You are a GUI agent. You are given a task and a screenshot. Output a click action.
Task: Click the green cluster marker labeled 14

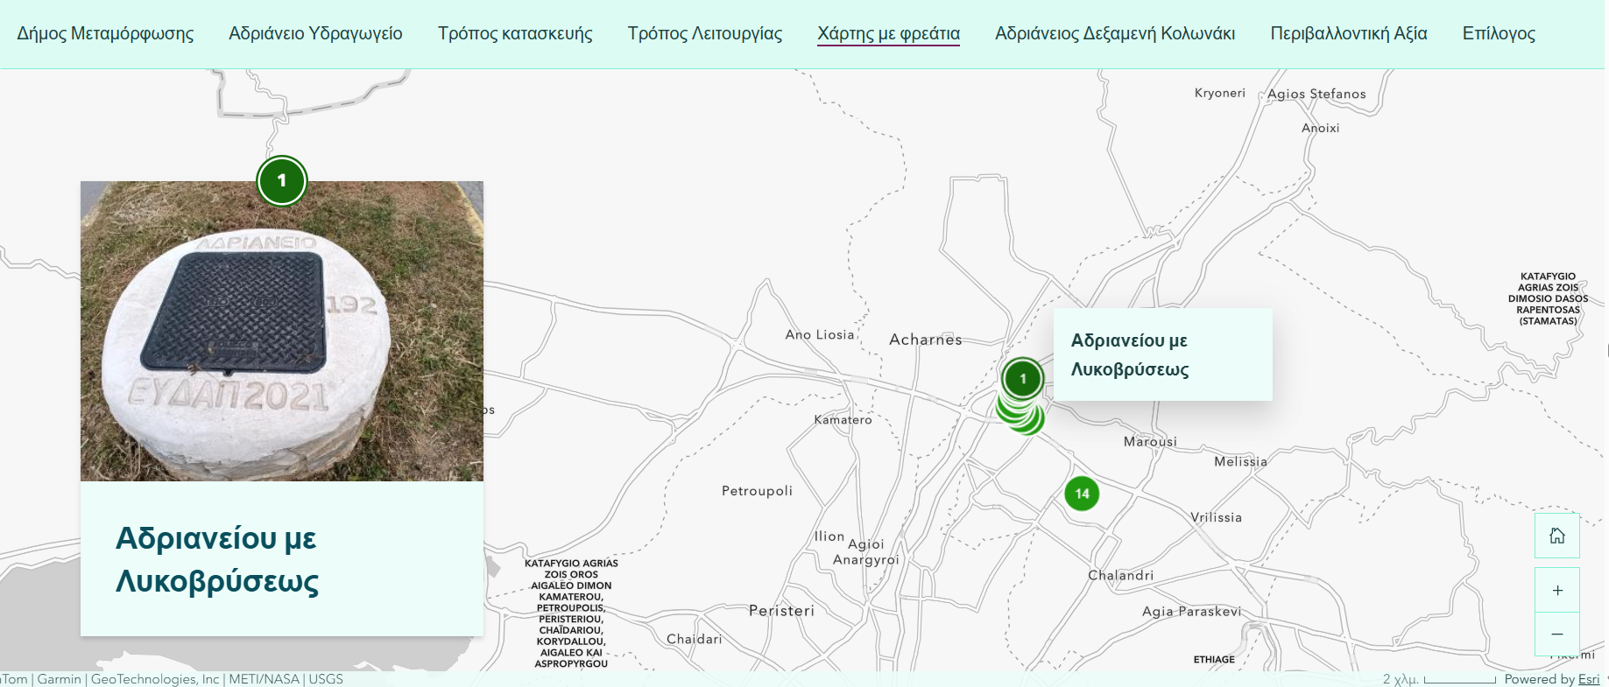coord(1082,494)
